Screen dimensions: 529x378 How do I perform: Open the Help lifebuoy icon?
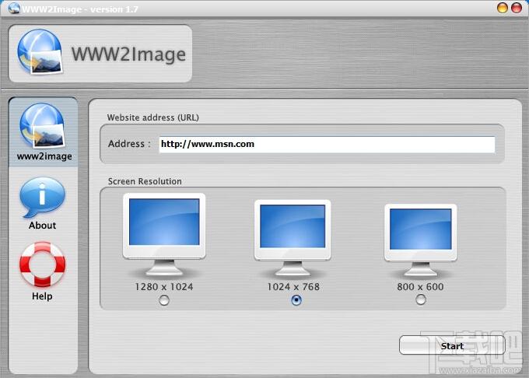coord(42,264)
